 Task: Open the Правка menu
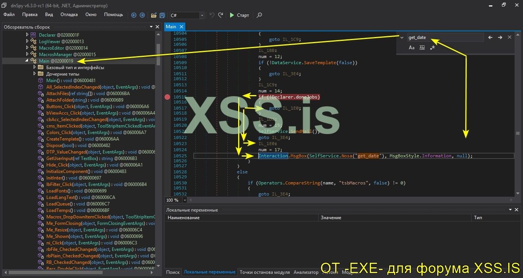[30, 15]
